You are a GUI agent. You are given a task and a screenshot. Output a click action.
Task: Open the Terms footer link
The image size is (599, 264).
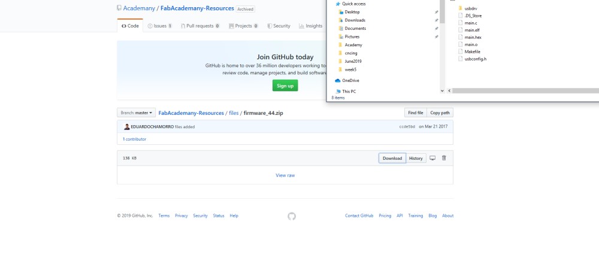[164, 216]
